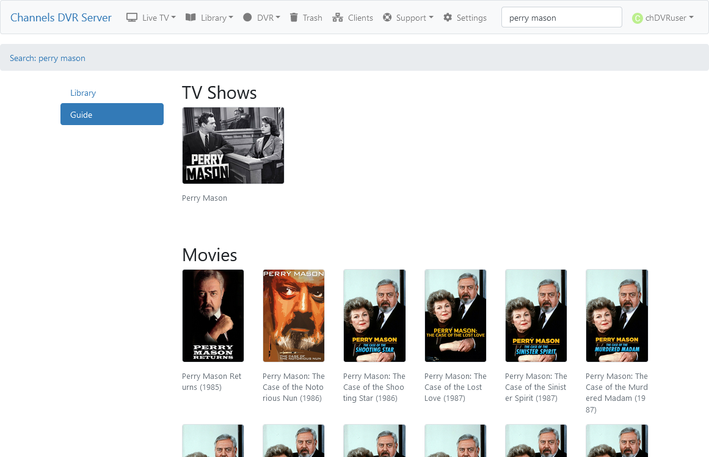709x457 pixels.
Task: Go to Channels DVR Server home link
Action: pos(61,17)
